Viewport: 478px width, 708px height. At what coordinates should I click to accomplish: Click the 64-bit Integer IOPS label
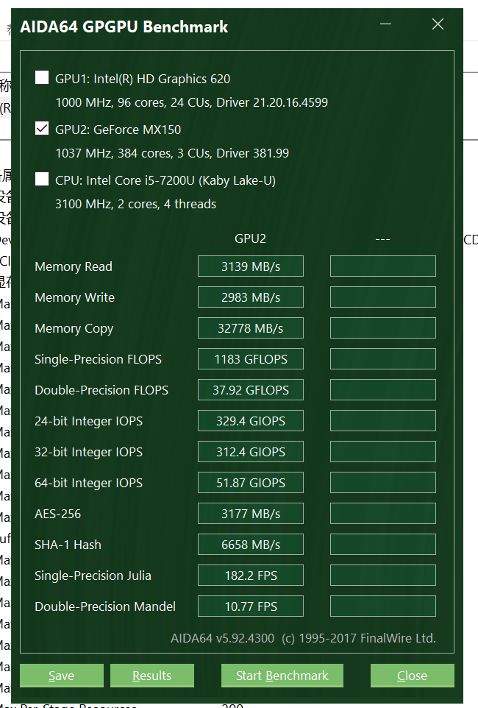click(88, 483)
